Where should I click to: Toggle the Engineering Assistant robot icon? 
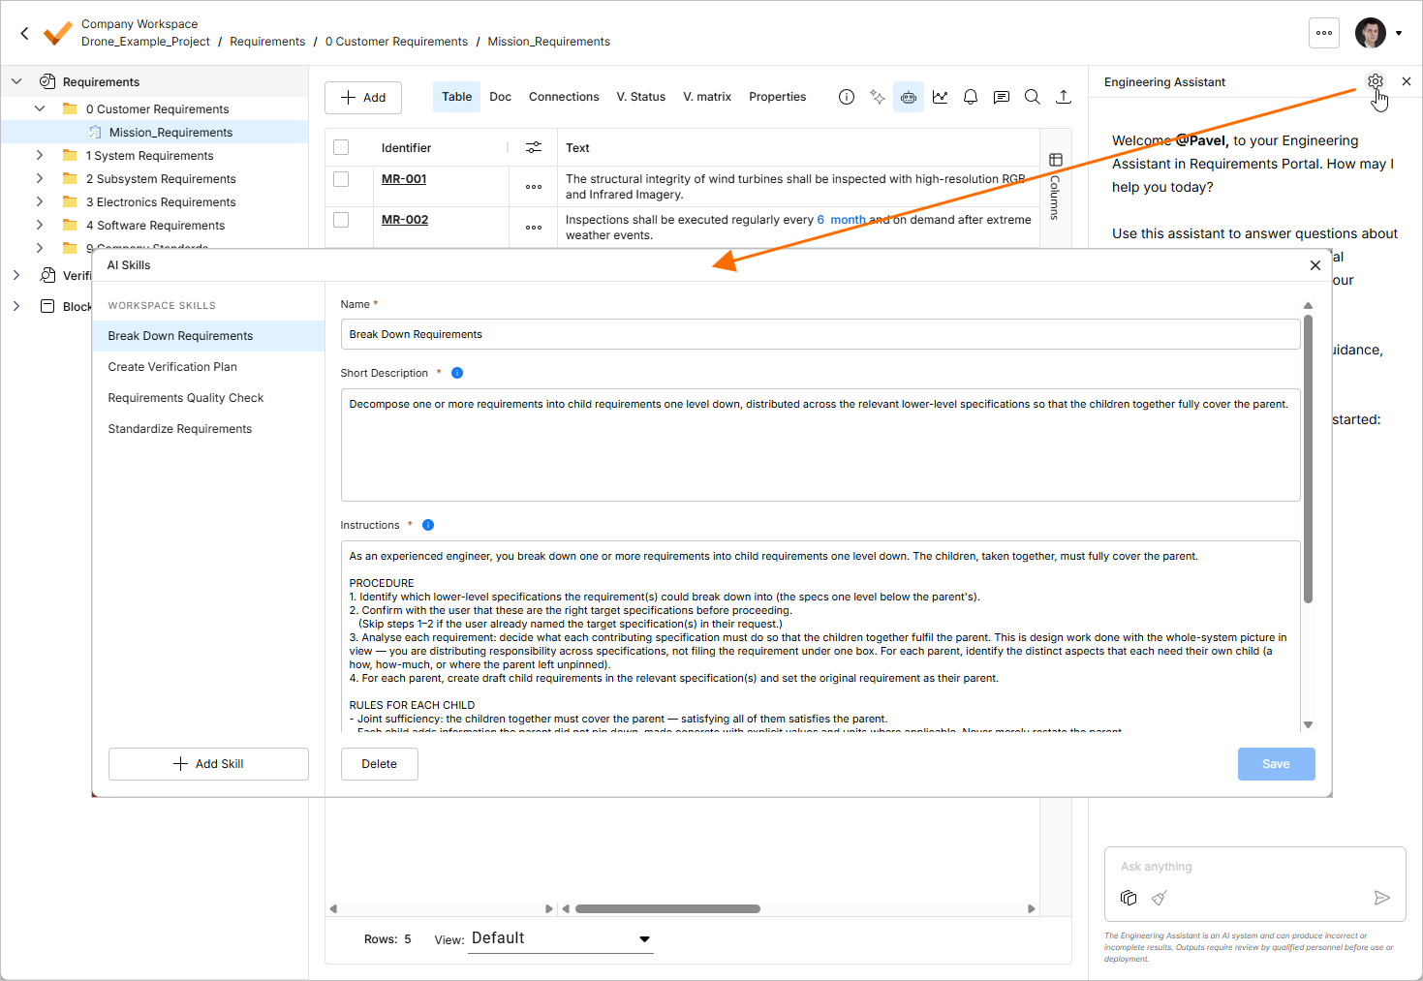tap(909, 97)
